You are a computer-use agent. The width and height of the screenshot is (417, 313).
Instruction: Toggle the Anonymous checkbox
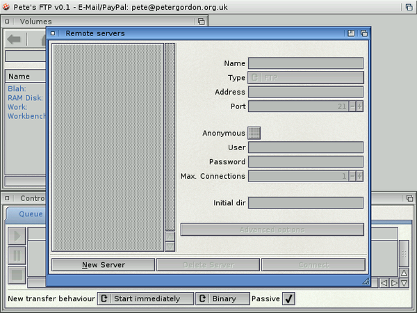254,133
